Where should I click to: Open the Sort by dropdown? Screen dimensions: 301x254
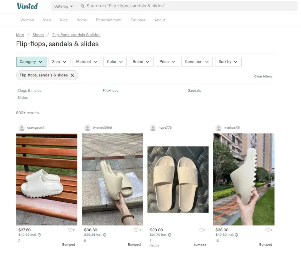tap(228, 62)
